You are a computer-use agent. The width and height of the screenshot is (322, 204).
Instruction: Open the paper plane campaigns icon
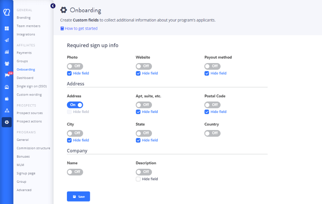[6, 40]
